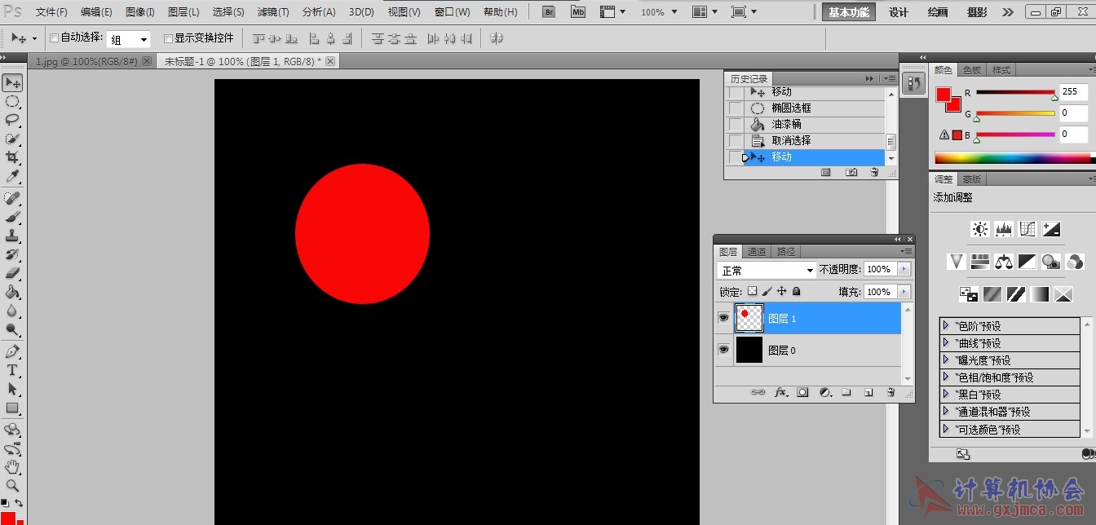Select the Quick Selection tool
Viewport: 1096px width, 525px height.
coord(12,139)
